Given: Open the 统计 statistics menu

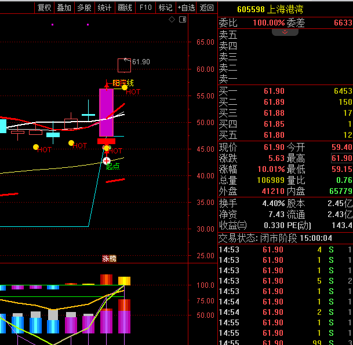Looking at the screenshot, I should click(104, 8).
